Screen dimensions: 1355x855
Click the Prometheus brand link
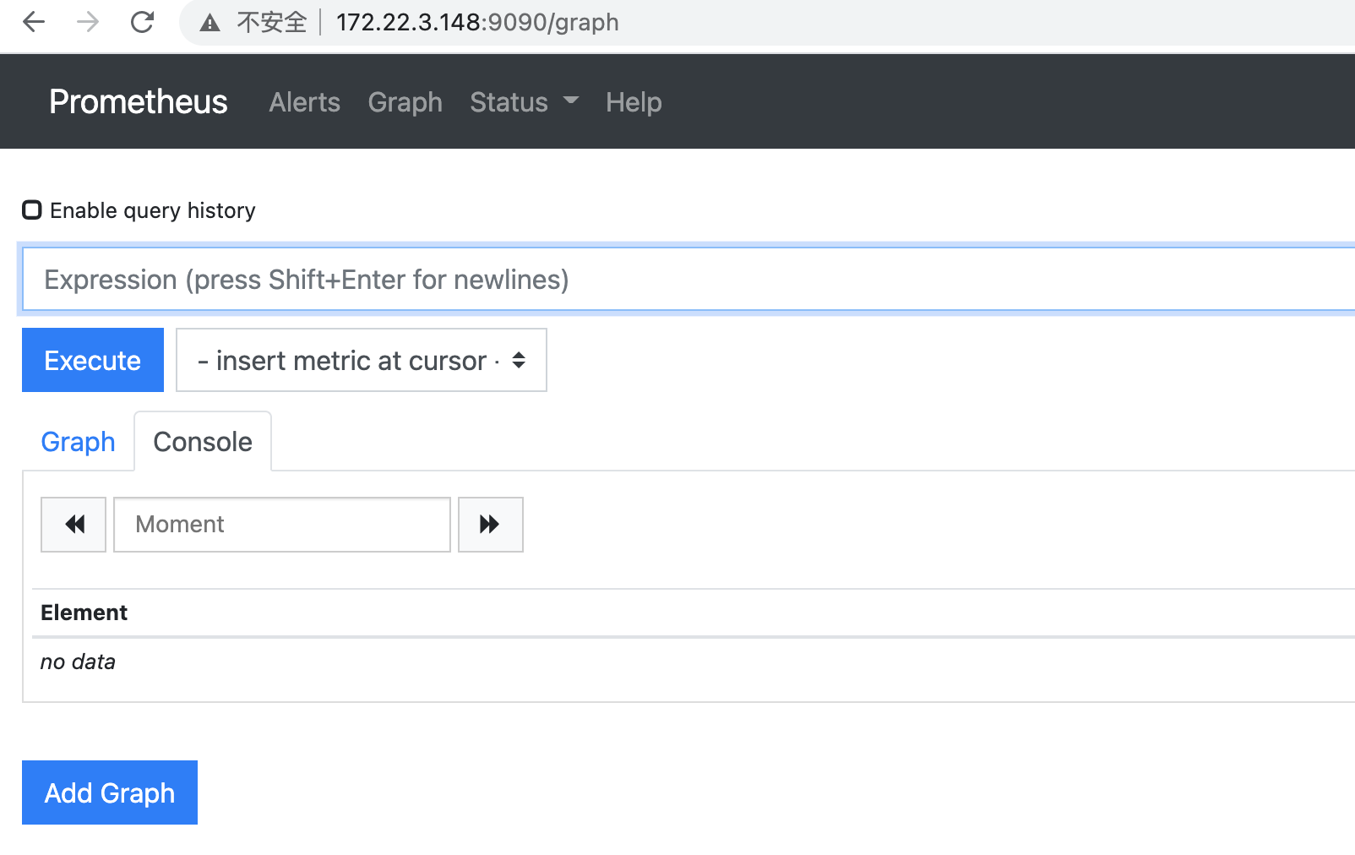click(x=138, y=101)
